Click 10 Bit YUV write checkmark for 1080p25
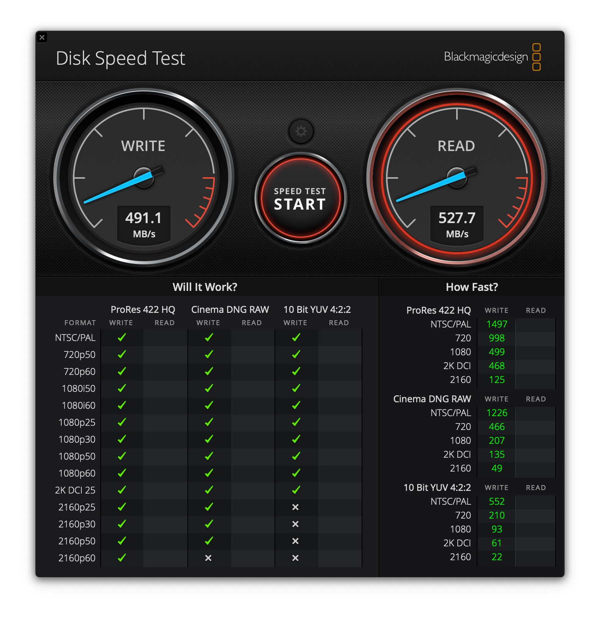Viewport: 600px width, 618px height. (296, 422)
